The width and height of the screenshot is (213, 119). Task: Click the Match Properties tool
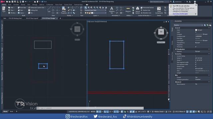pyautogui.click(x=64, y=10)
